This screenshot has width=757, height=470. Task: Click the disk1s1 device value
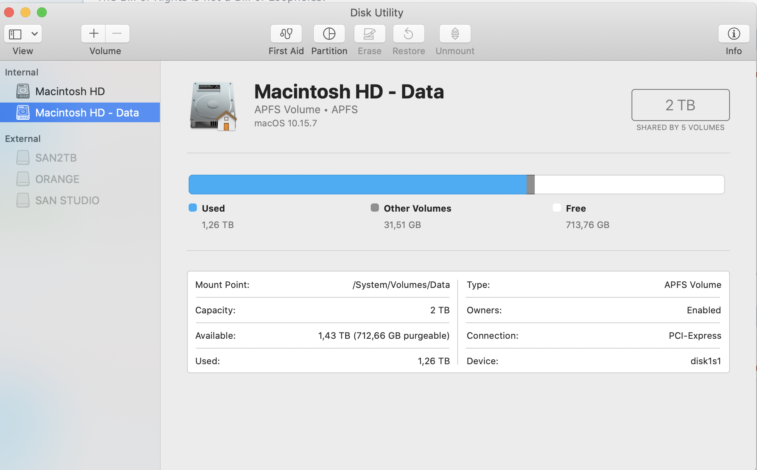click(706, 361)
